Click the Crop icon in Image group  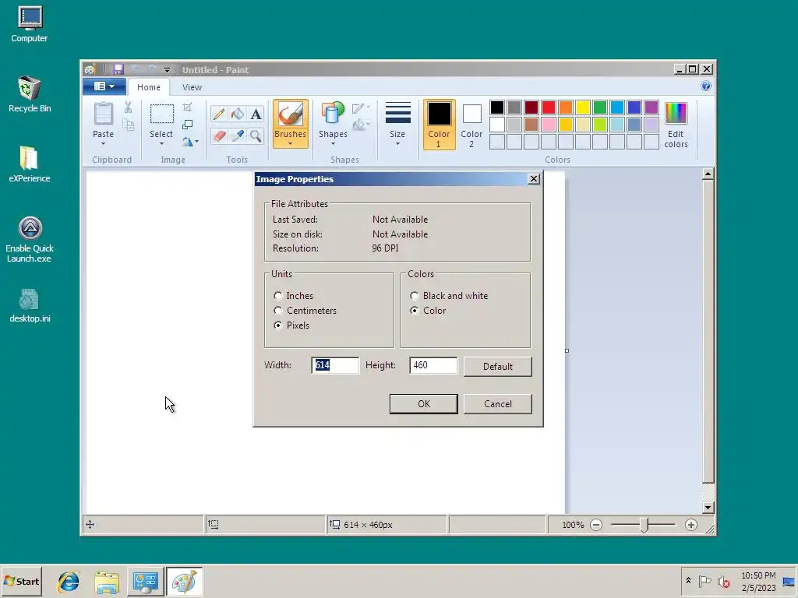coord(187,107)
